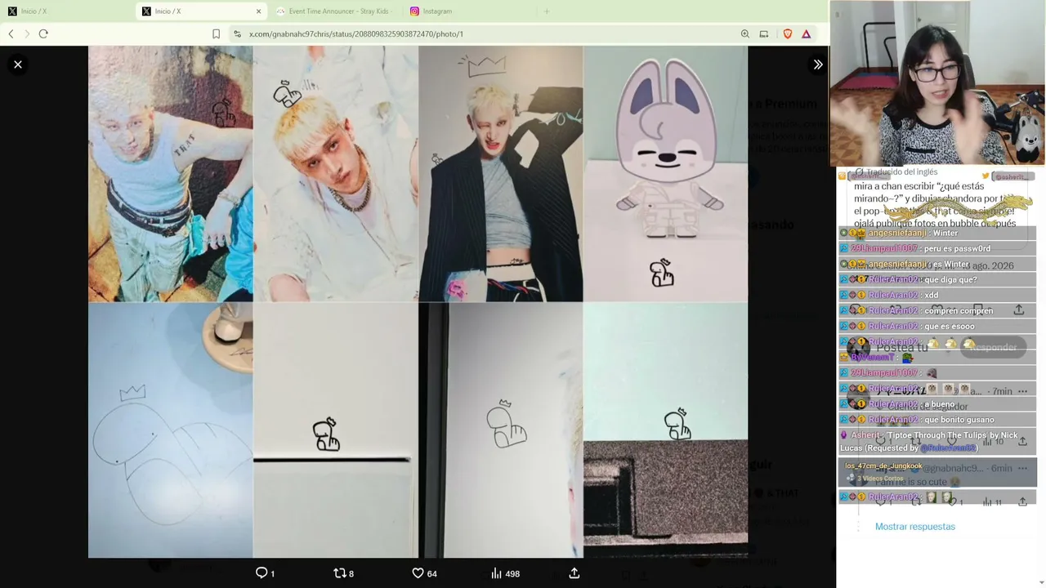Open the blue crowned doodle sketch image

click(171, 430)
